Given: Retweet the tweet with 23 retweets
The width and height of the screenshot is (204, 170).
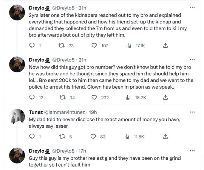Looking at the screenshot, I should point(62,45).
